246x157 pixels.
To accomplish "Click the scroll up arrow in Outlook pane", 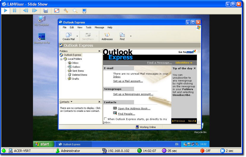I will tap(199, 51).
